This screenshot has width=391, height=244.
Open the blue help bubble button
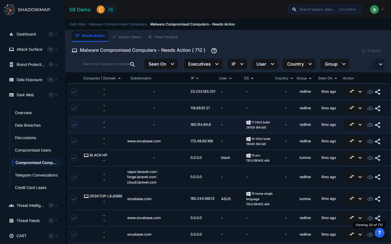point(379,233)
